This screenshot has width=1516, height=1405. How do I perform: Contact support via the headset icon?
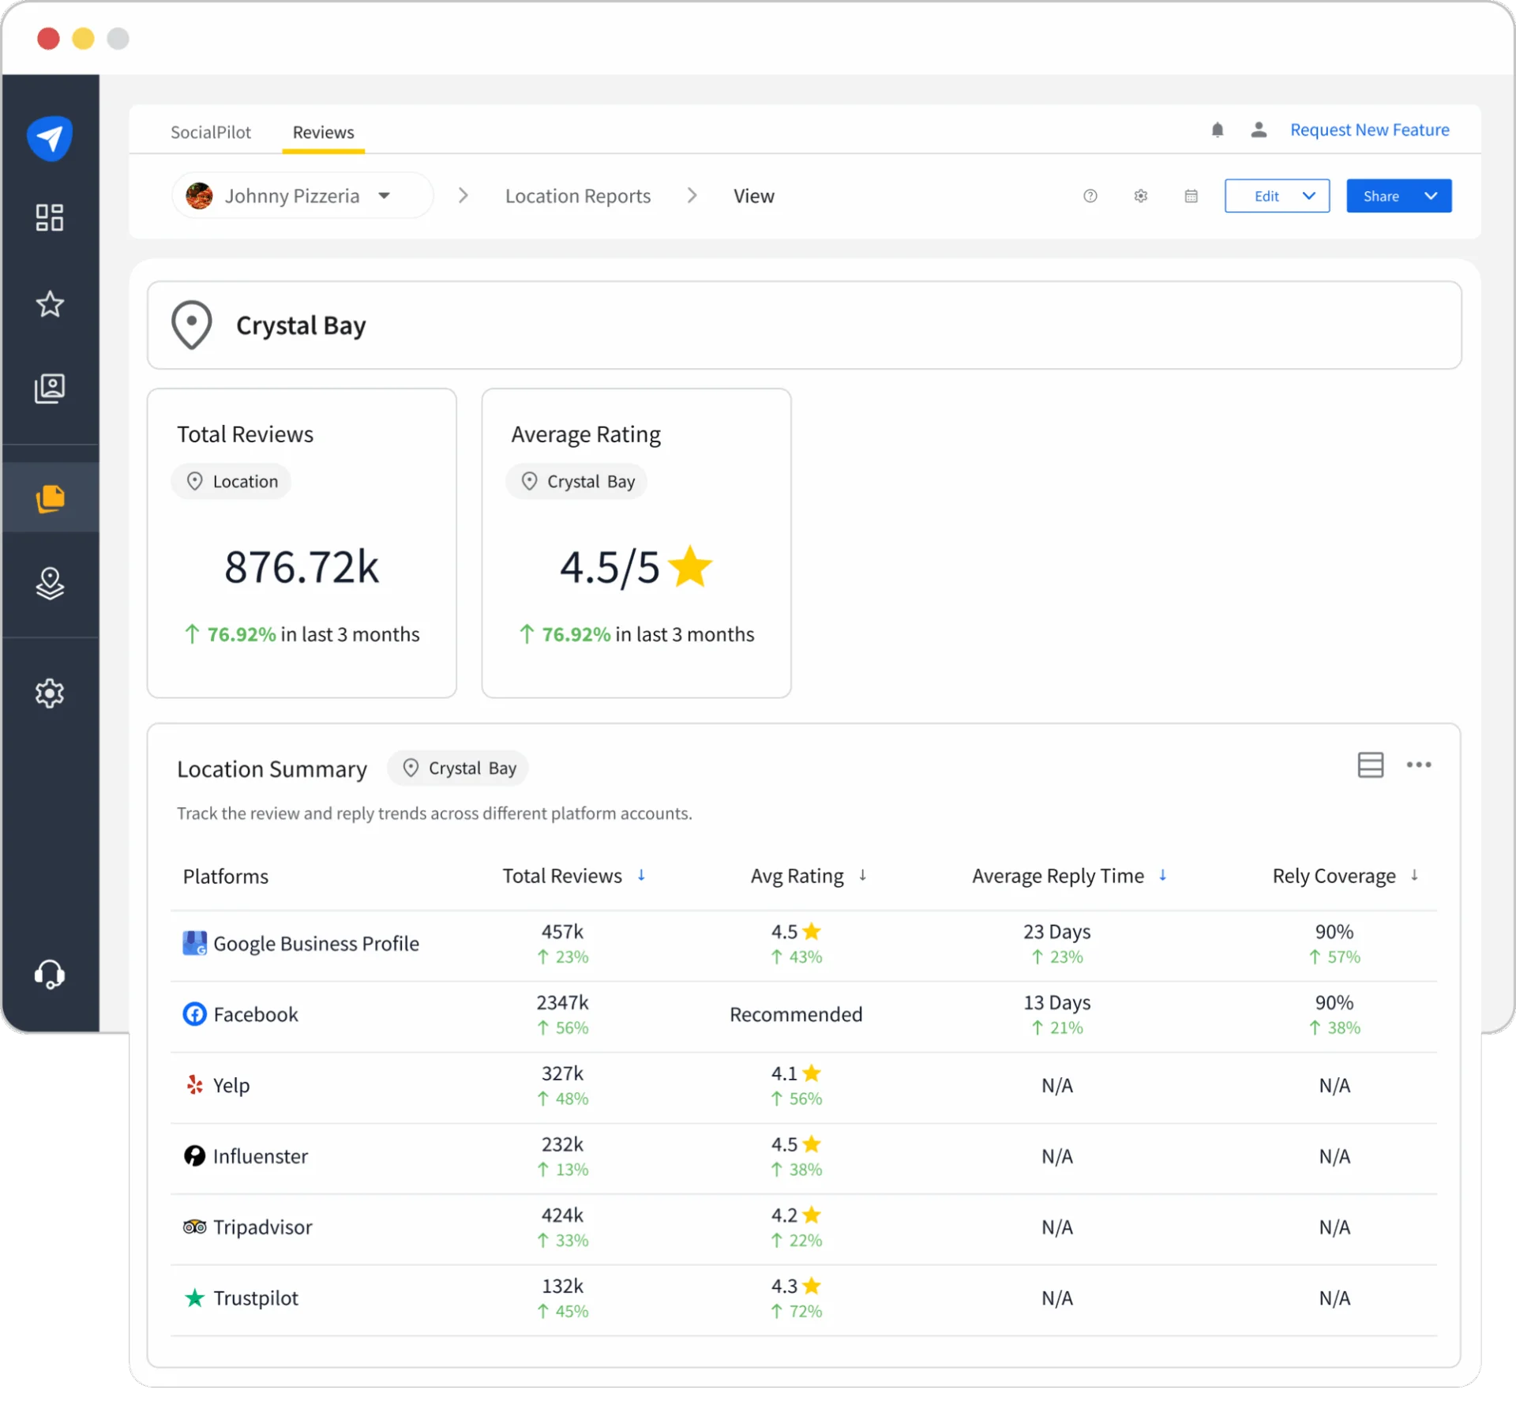pos(50,974)
